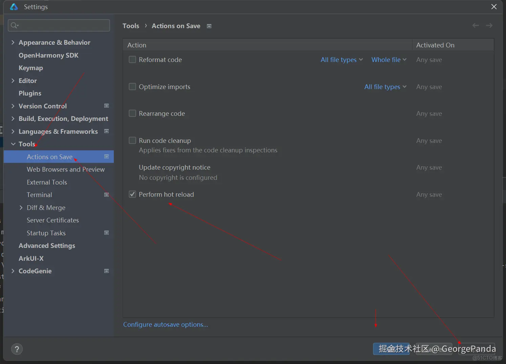Enable the Run code cleanup checkbox
Image resolution: width=506 pixels, height=364 pixels.
click(132, 140)
